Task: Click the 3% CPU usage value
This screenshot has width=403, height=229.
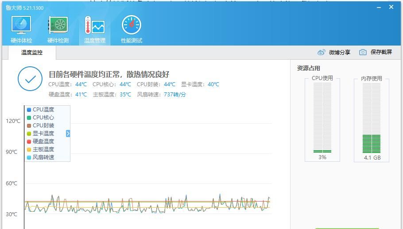Action: [x=322, y=157]
